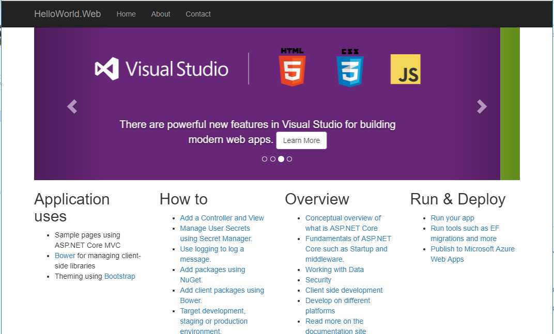Open 'Develop on different platforms' link
The height and width of the screenshot is (334, 554).
337,306
